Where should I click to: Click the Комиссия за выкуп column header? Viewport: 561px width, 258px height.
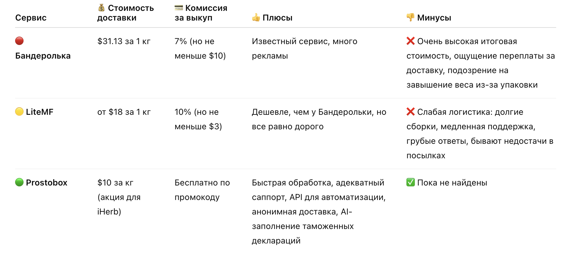(201, 13)
